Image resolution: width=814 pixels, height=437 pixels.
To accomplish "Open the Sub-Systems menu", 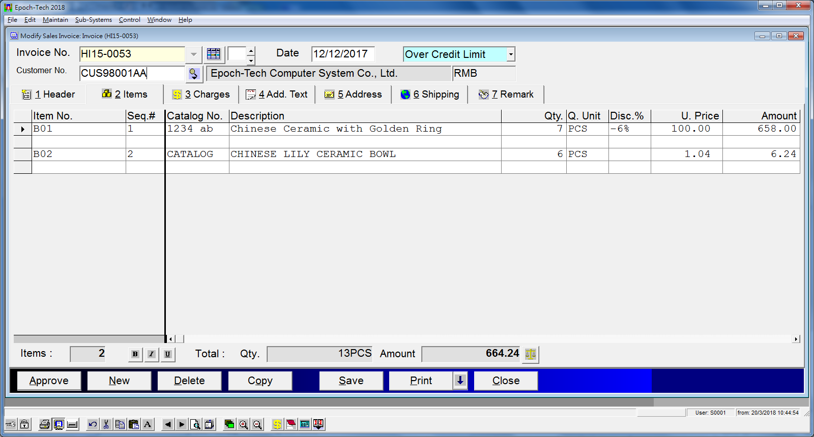I will pyautogui.click(x=94, y=20).
